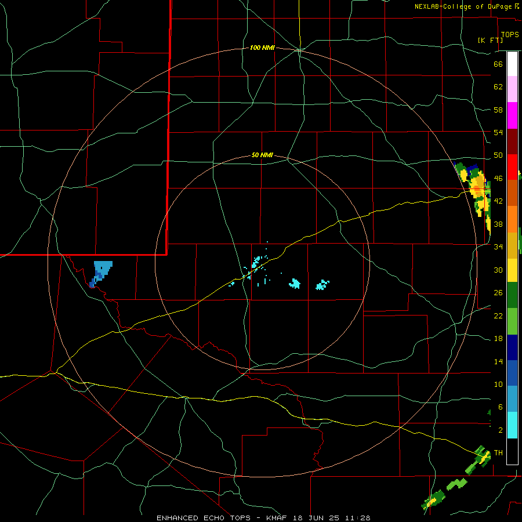This screenshot has width=522, height=522.
Task: Click the "62" legend value
Action: pos(498,87)
